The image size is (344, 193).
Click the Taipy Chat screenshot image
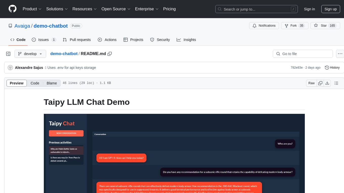[174, 153]
